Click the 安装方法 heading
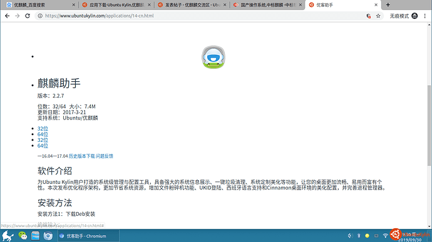This screenshot has height=242, width=432. 54,203
